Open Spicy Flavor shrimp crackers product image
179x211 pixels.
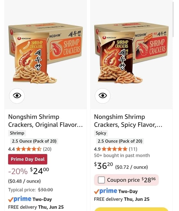tap(131, 53)
